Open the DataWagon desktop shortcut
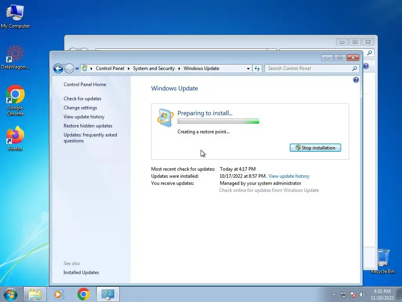This screenshot has width=402, height=302. coord(15,57)
